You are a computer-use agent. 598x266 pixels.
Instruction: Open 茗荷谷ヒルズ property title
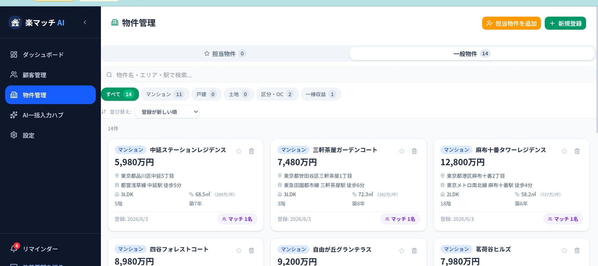coord(493,249)
